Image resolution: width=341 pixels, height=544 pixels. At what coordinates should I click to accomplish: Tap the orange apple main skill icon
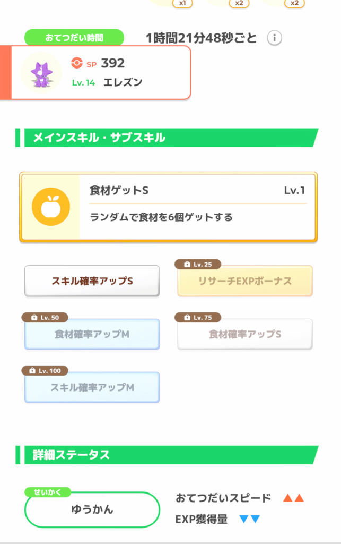51,207
